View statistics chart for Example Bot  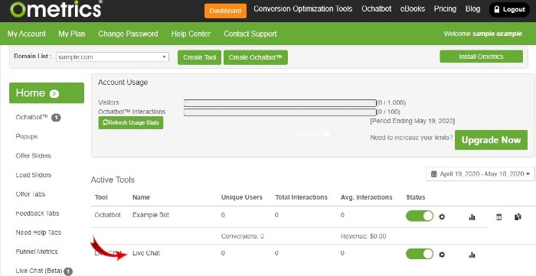click(x=472, y=217)
